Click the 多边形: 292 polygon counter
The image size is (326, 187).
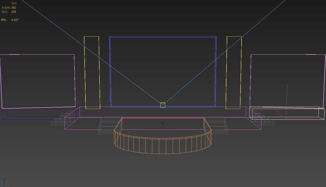tap(9, 7)
